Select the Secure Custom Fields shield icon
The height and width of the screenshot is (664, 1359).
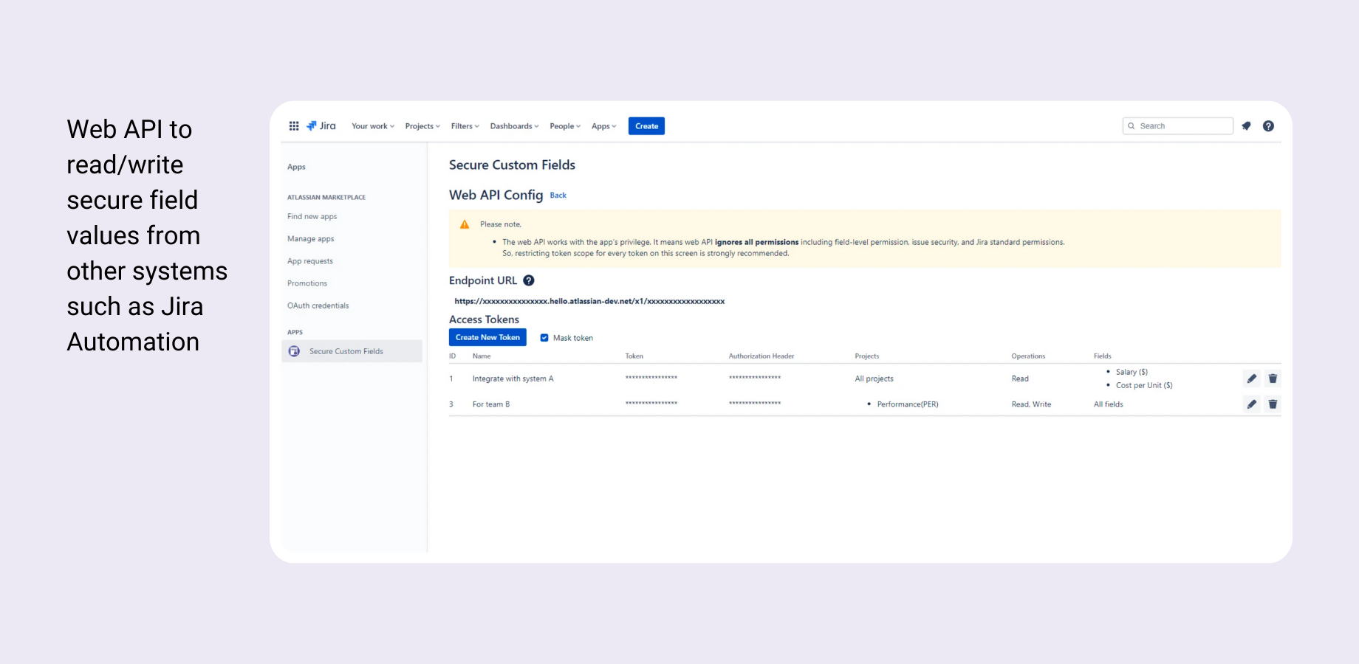point(294,351)
